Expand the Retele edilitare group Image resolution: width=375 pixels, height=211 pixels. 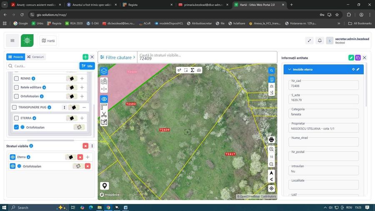(x=82, y=88)
